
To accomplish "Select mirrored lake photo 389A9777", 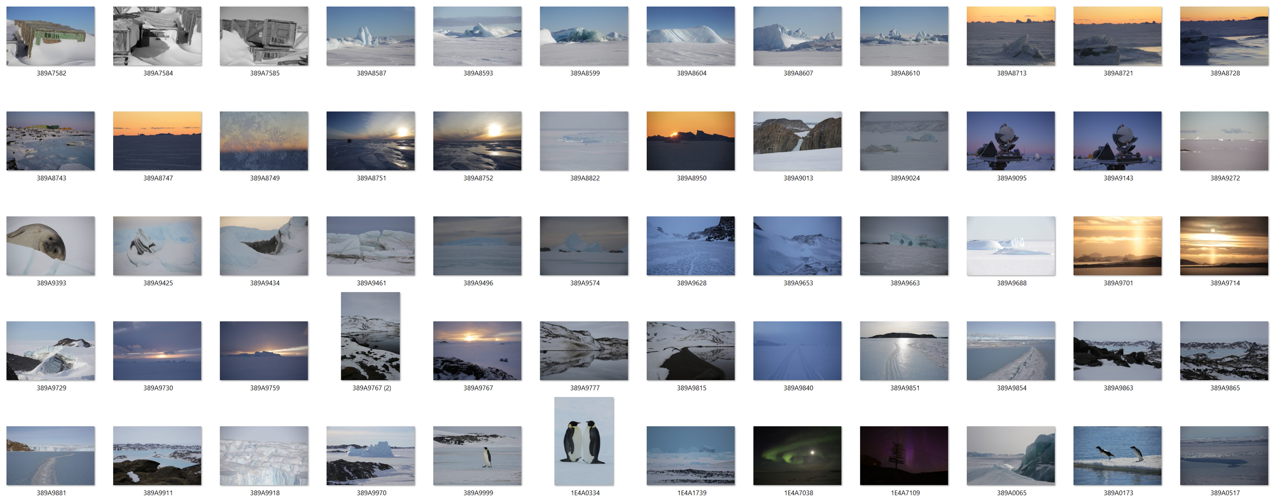I will click(584, 351).
